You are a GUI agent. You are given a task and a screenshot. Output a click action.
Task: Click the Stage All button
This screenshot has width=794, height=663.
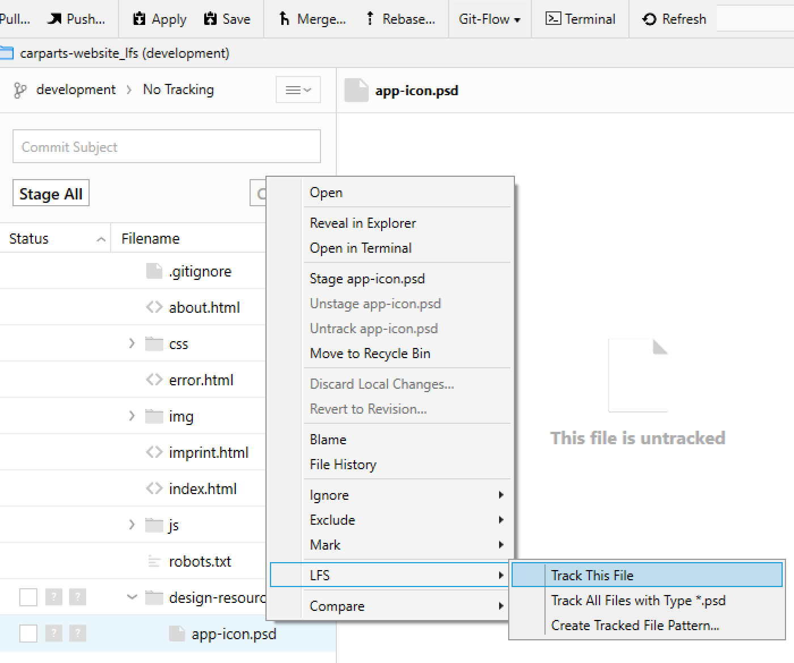(50, 193)
